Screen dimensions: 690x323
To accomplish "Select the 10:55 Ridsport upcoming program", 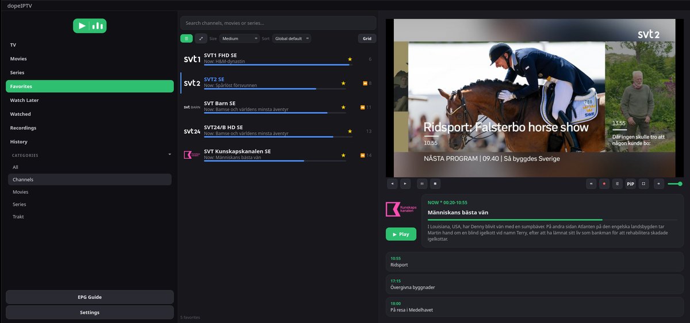I will [534, 262].
